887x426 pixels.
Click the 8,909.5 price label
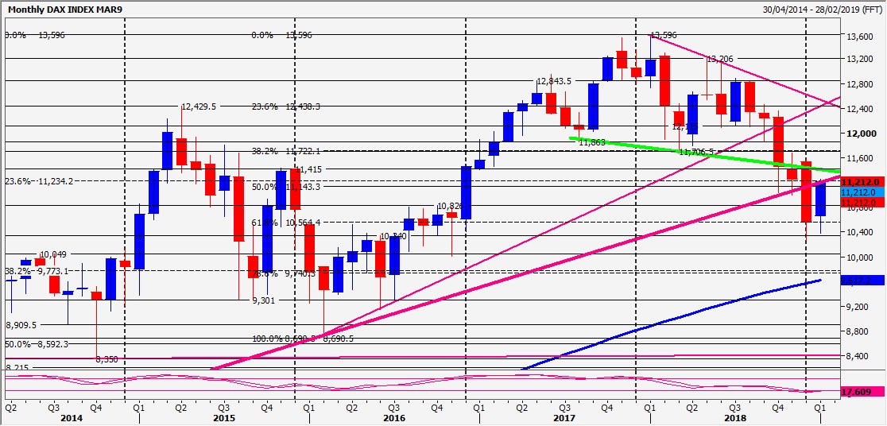click(21, 325)
